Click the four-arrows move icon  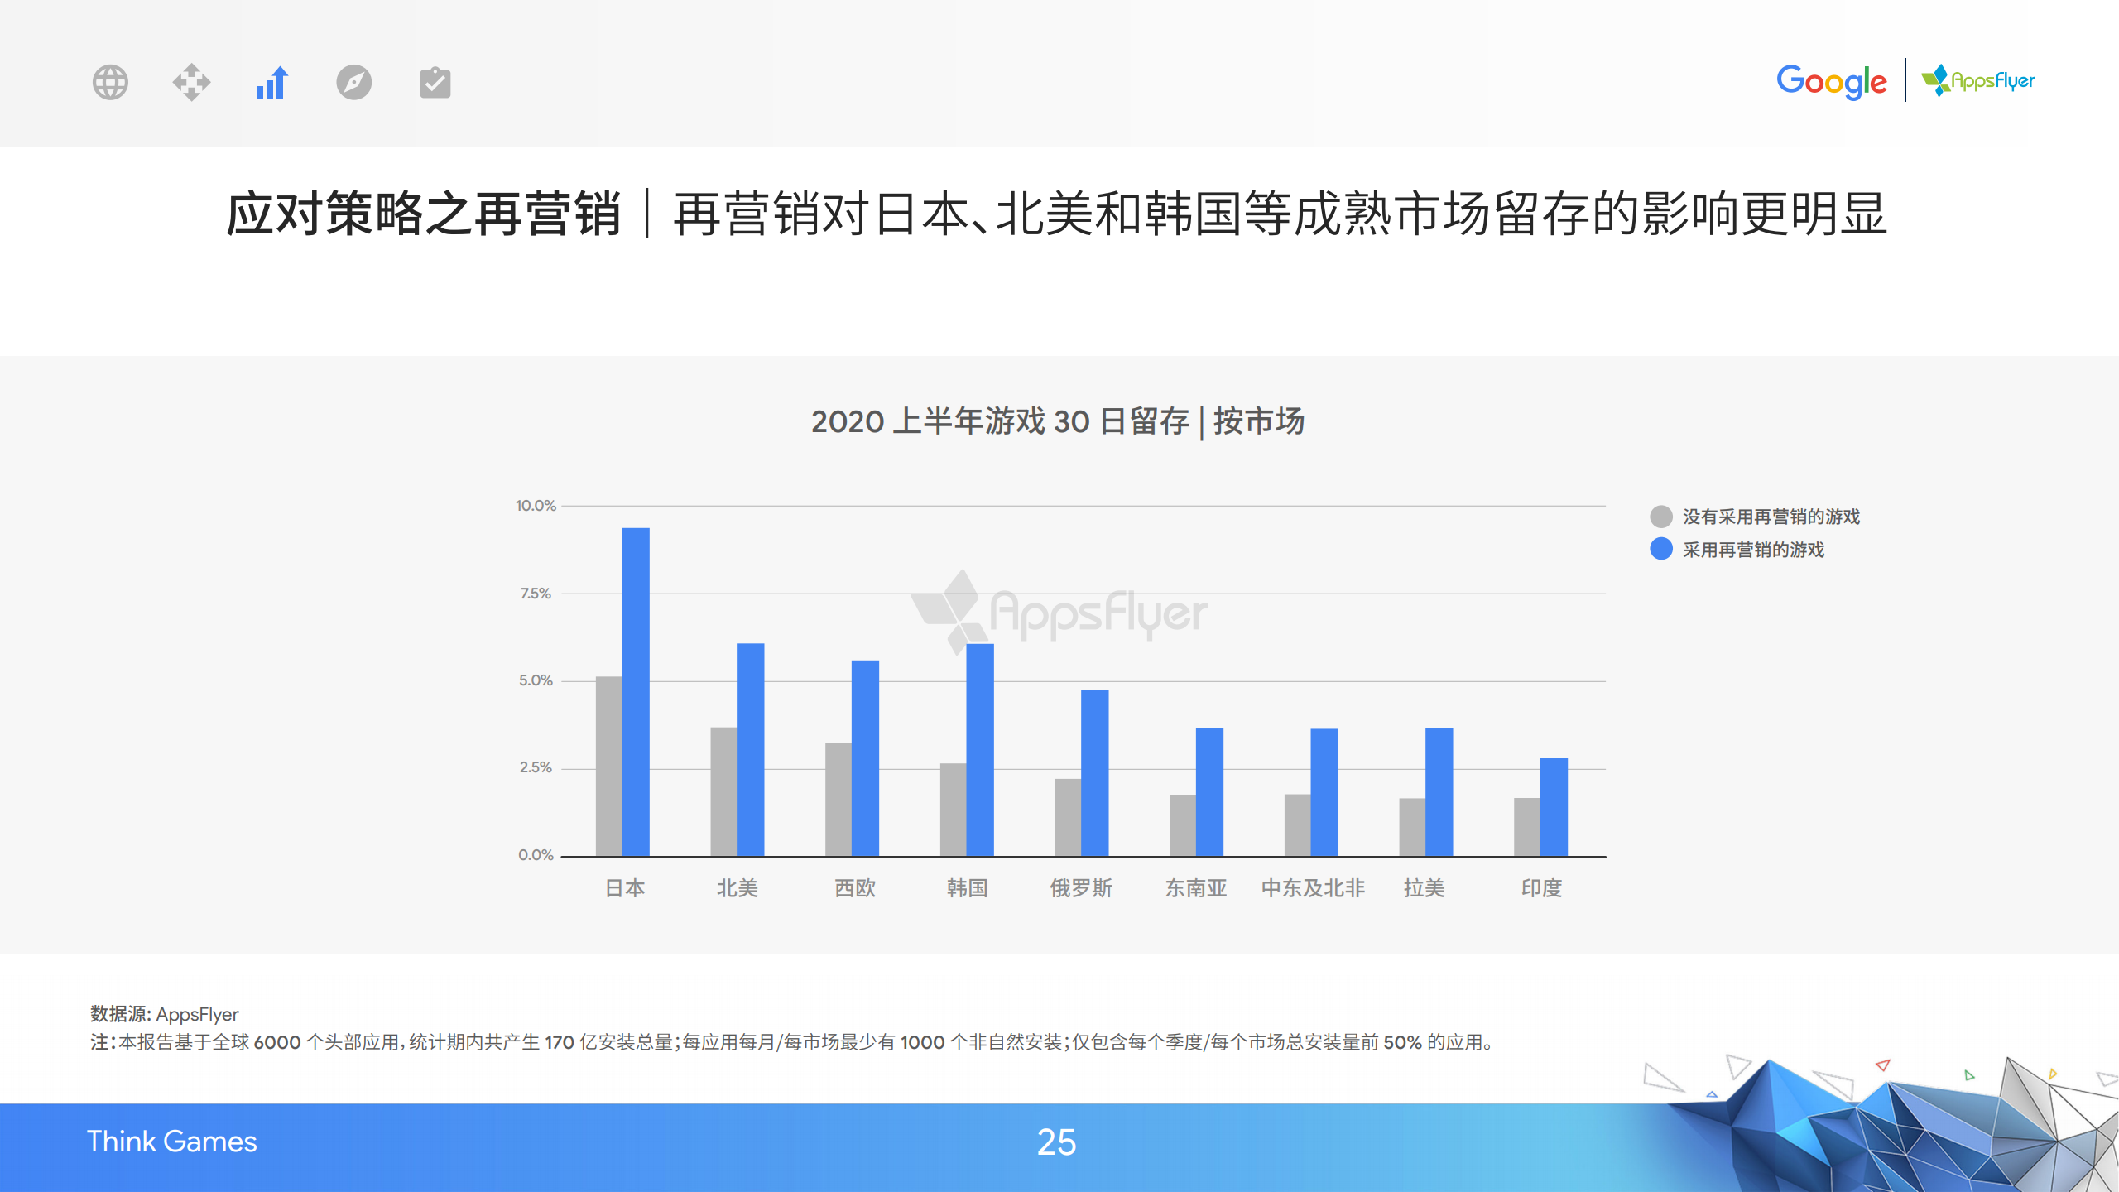(191, 82)
